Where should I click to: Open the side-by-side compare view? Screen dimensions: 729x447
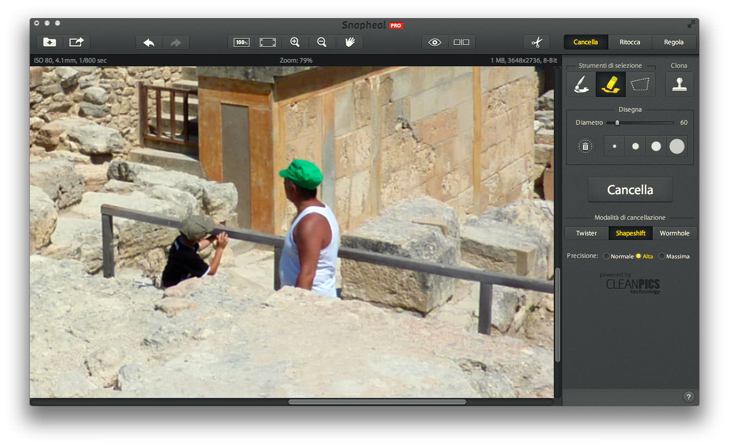pyautogui.click(x=461, y=42)
